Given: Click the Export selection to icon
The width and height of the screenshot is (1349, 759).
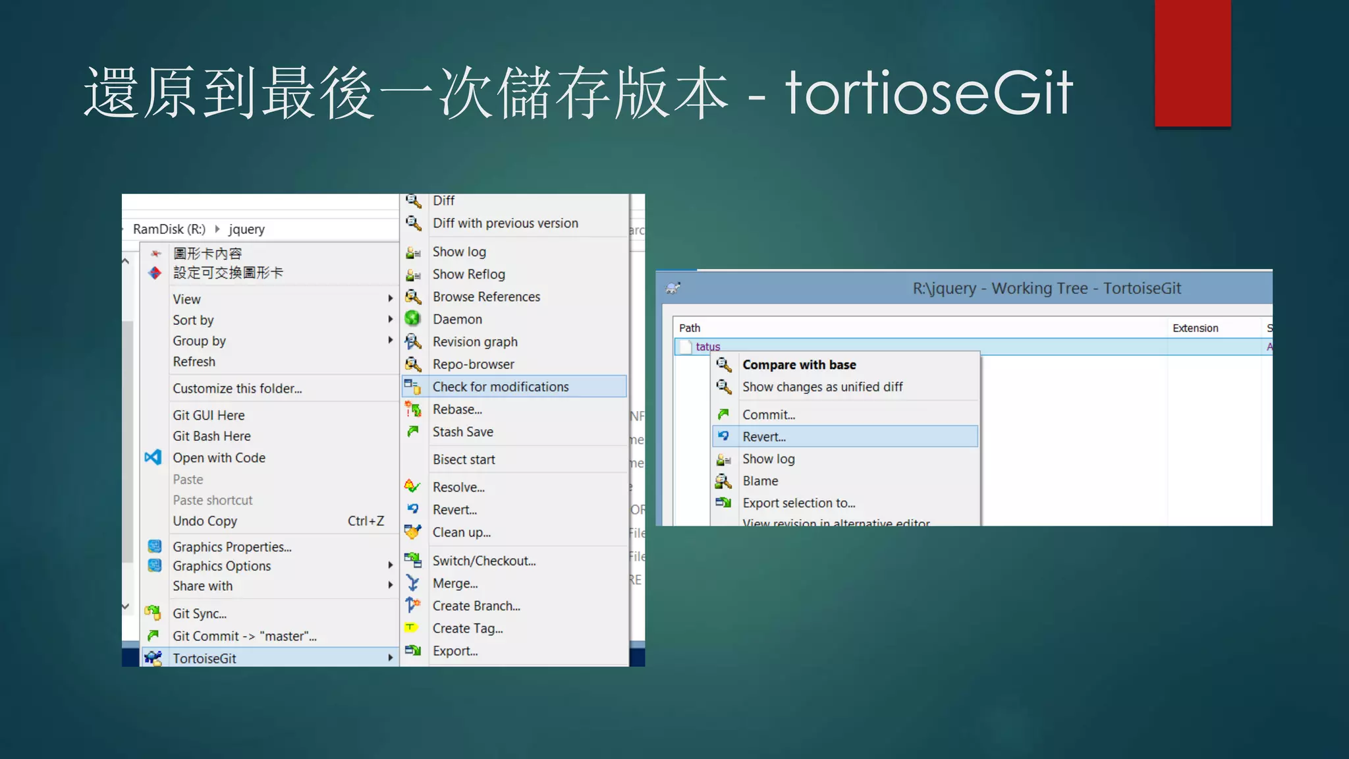Looking at the screenshot, I should pos(724,503).
